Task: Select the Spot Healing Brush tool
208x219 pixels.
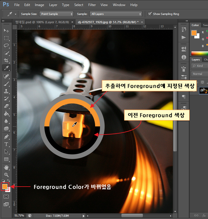Action: [x=6, y=76]
